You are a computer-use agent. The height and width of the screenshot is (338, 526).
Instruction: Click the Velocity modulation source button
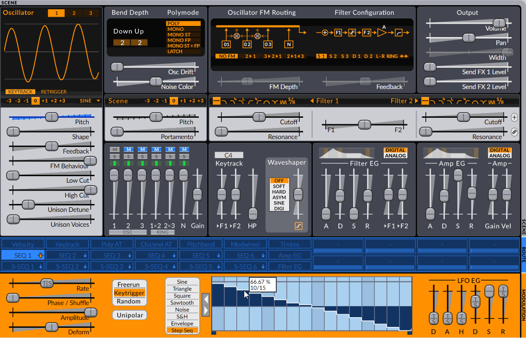[23, 244]
